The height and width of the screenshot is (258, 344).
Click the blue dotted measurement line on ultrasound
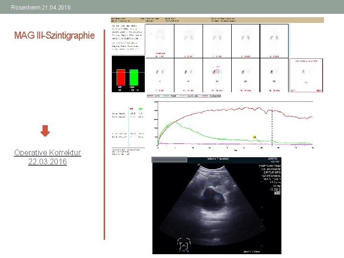[x=212, y=196]
